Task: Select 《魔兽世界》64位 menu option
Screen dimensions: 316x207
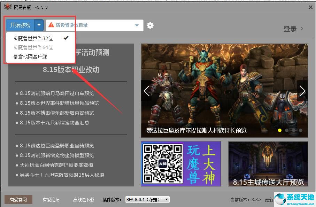Action: point(41,47)
